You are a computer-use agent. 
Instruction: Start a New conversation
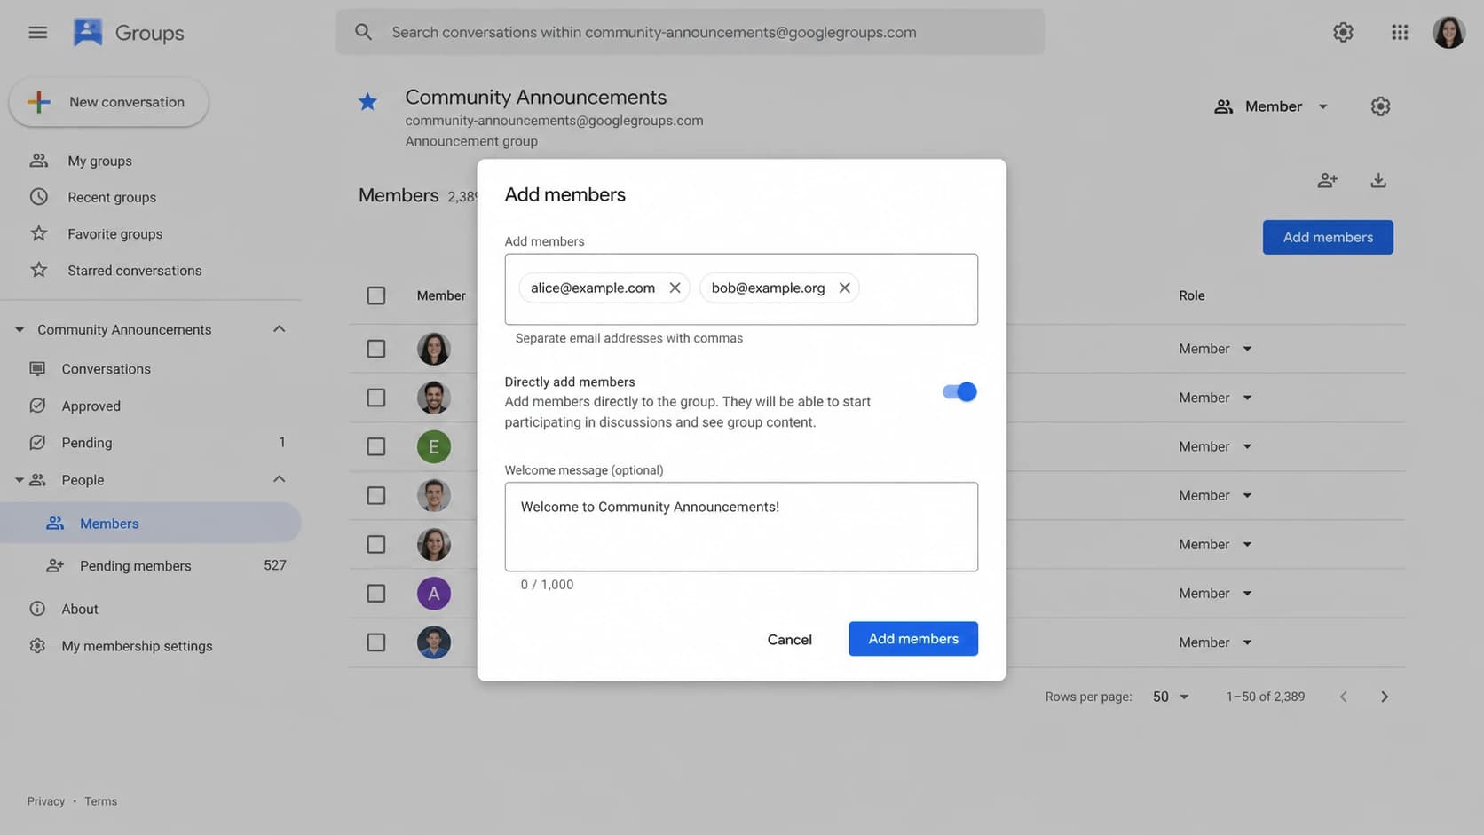point(108,102)
